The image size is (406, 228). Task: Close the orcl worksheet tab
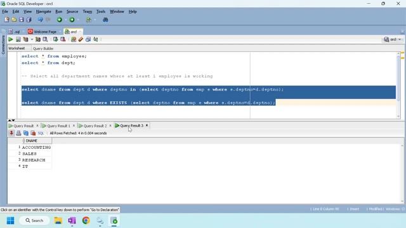point(81,32)
